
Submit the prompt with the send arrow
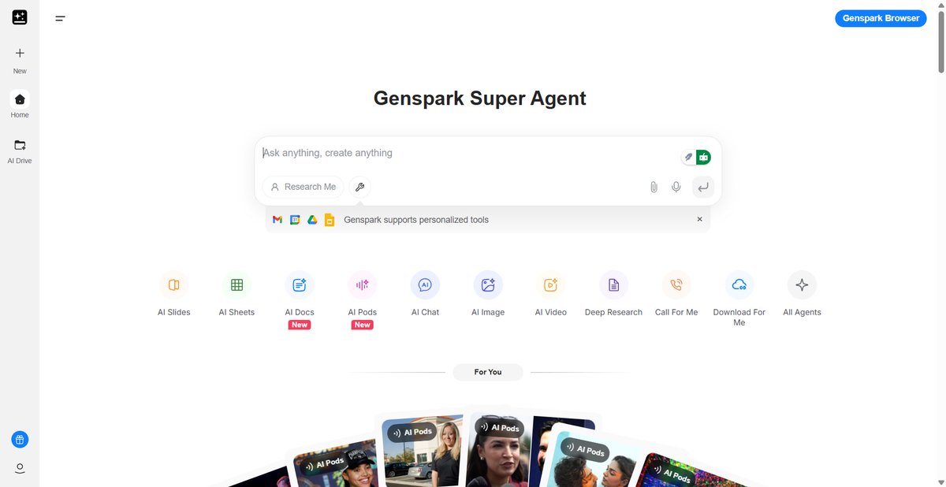click(703, 187)
